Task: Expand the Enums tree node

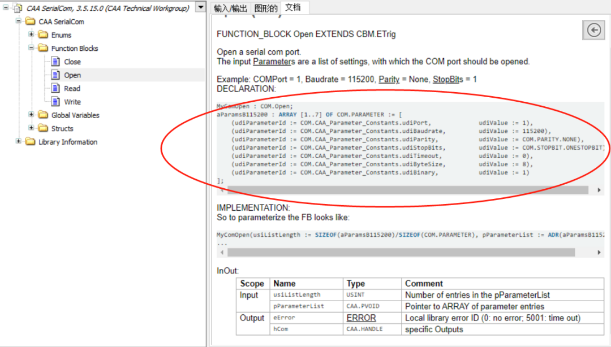Action: [32, 35]
